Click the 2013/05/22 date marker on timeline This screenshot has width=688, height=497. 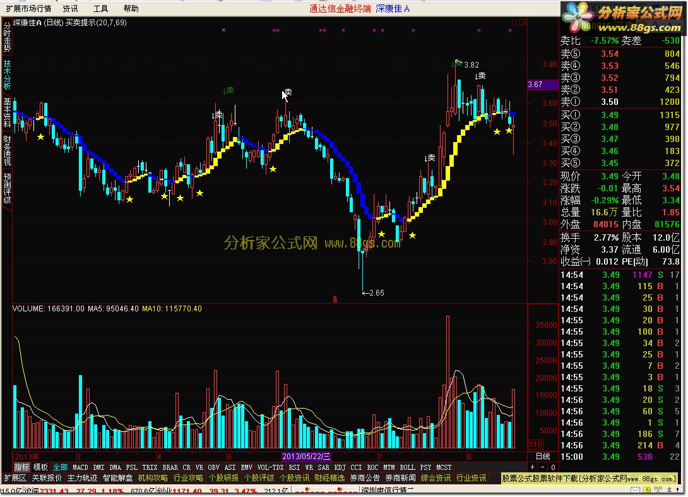tap(306, 457)
